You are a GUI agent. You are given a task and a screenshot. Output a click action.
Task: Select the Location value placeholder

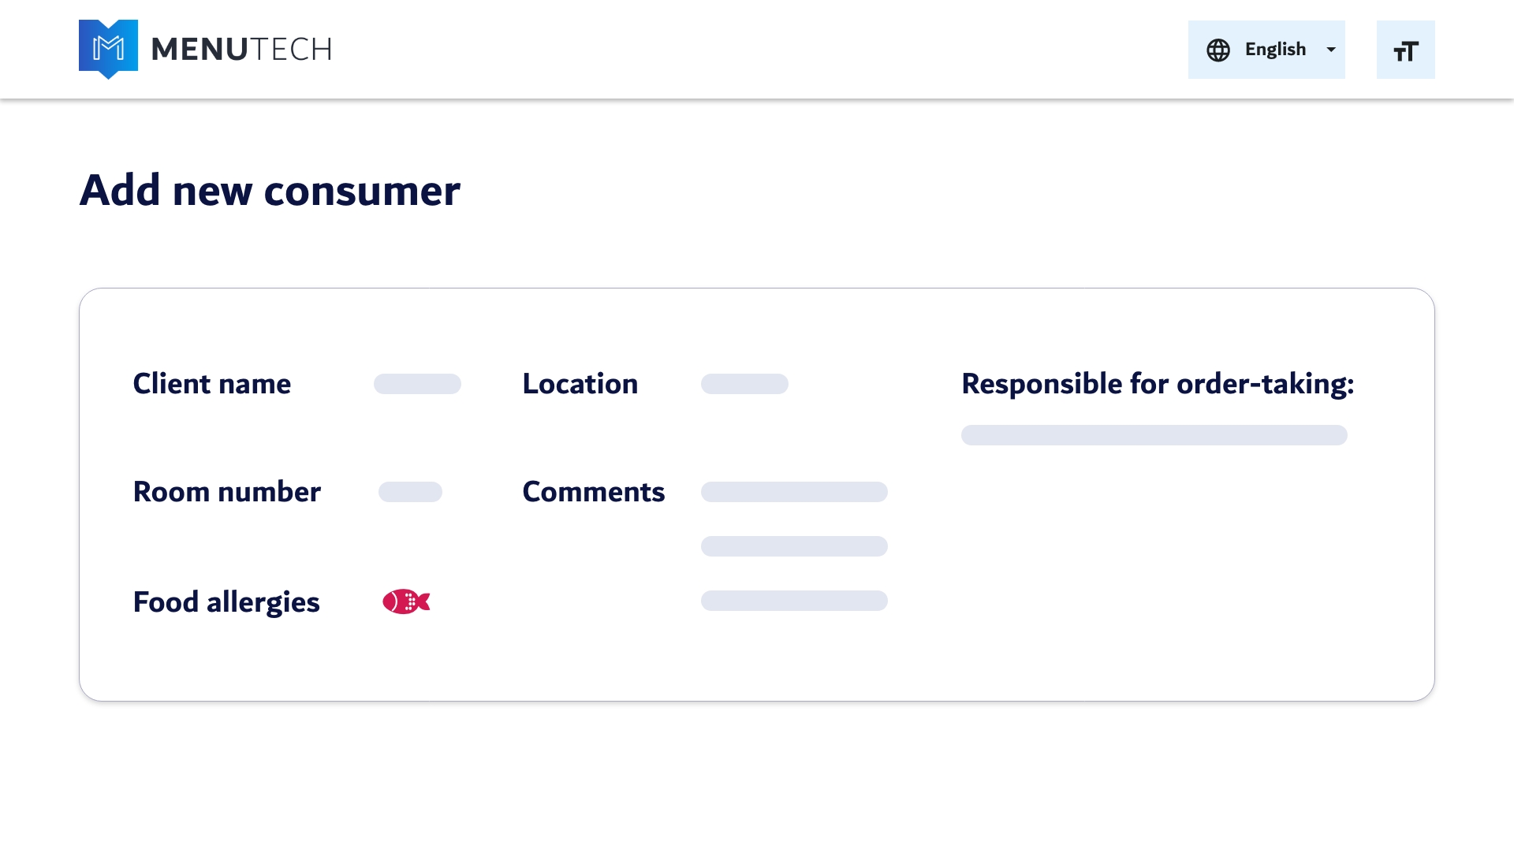click(744, 384)
